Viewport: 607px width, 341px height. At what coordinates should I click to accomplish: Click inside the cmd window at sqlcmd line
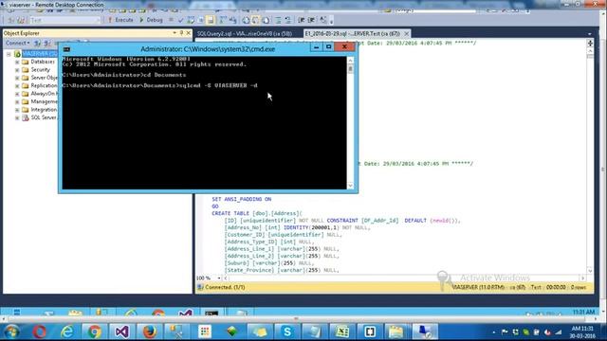coord(159,85)
